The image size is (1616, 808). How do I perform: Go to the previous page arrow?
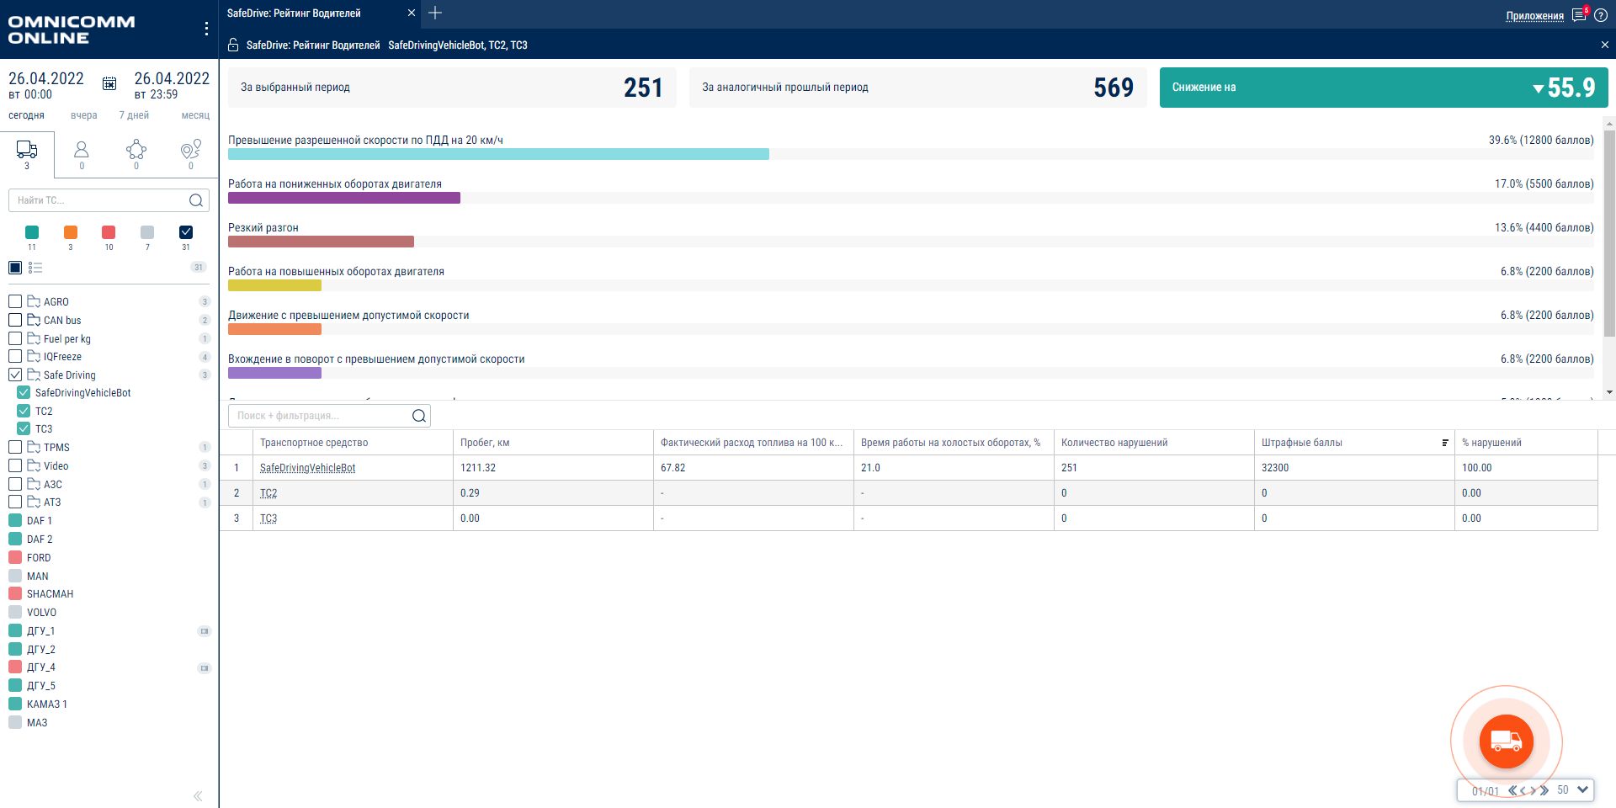(x=1523, y=790)
